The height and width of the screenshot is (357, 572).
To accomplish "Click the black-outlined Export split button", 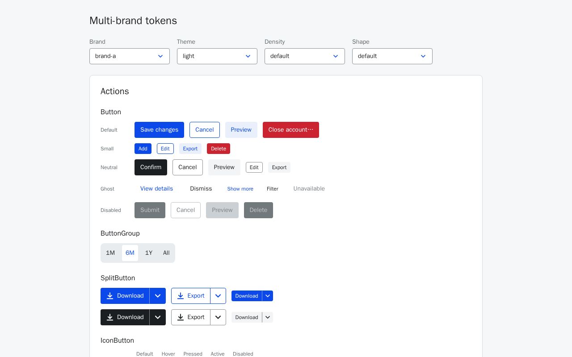I will [191, 317].
